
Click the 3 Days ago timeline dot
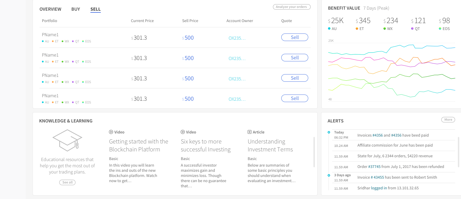coord(329,175)
